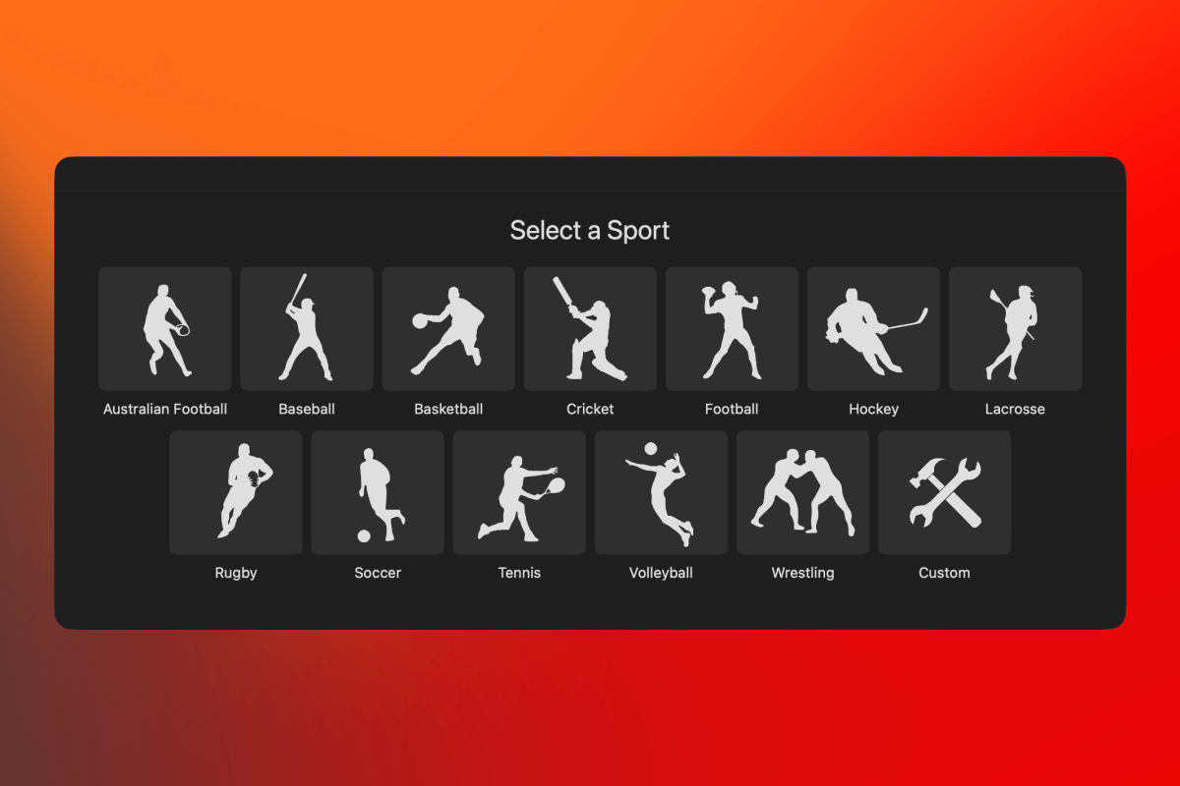This screenshot has height=786, width=1180.
Task: Choose the Baseball batter icon
Action: [307, 329]
